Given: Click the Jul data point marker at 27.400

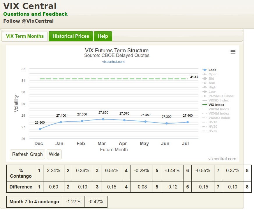Looking at the screenshot, I should tap(188, 122).
